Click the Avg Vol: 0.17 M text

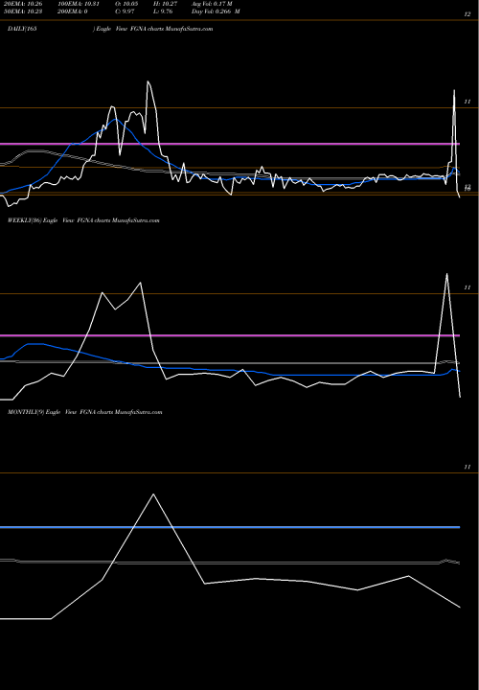click(212, 4)
